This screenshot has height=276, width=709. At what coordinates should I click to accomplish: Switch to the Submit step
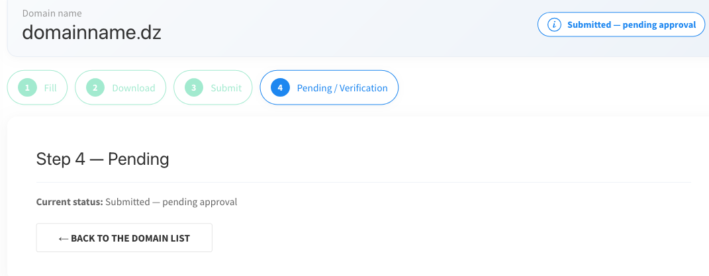click(226, 87)
